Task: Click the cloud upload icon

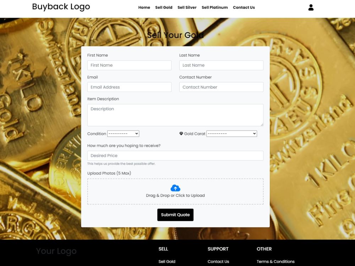Action: pyautogui.click(x=175, y=188)
